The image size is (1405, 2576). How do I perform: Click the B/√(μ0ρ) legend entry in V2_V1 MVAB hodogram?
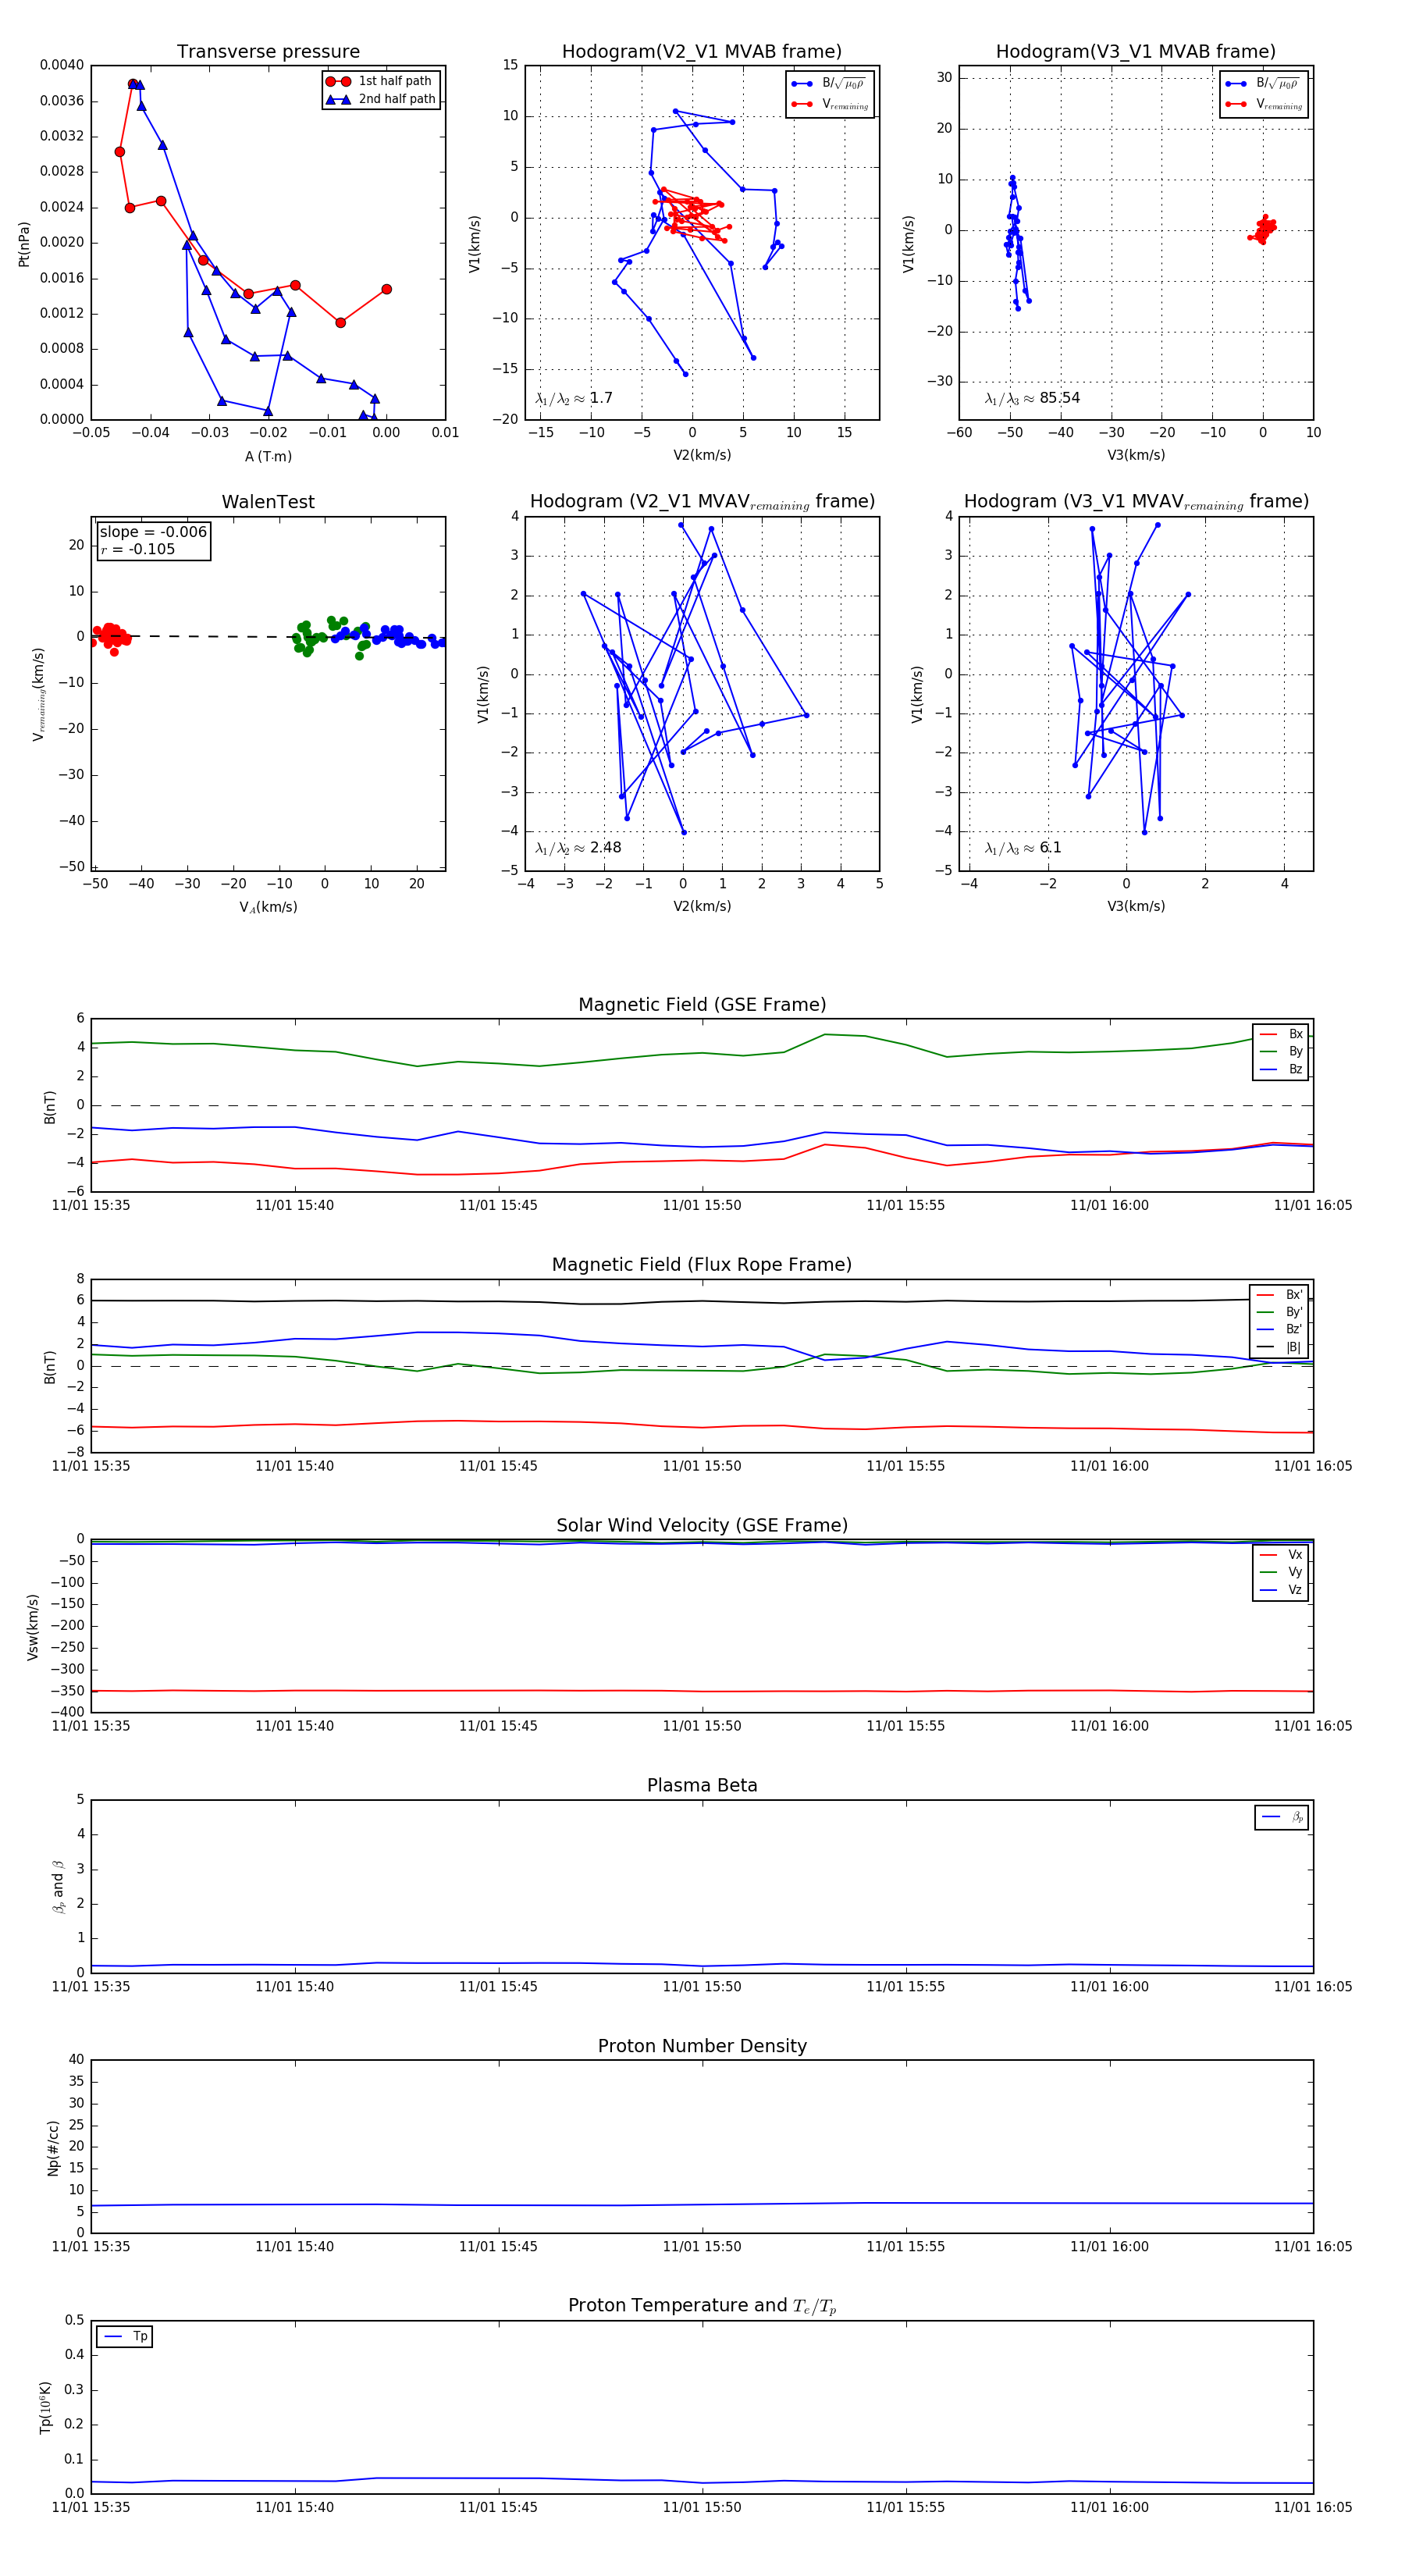(x=830, y=84)
